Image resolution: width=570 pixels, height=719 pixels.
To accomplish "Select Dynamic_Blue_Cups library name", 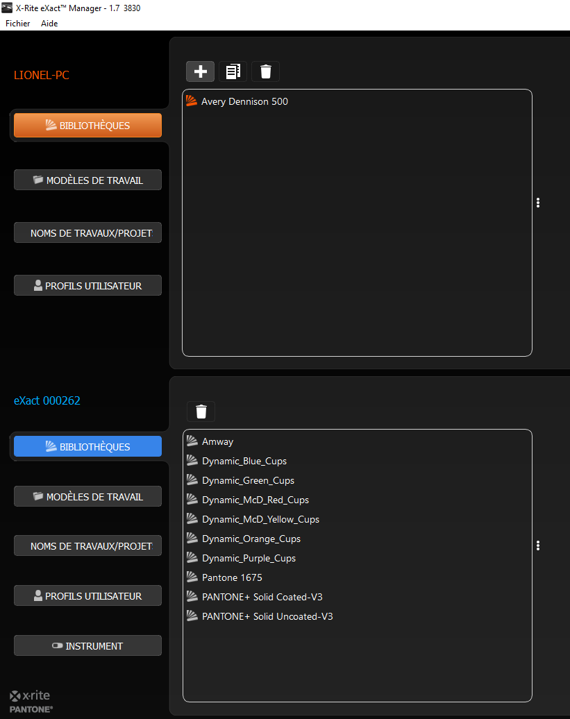I will pyautogui.click(x=244, y=461).
